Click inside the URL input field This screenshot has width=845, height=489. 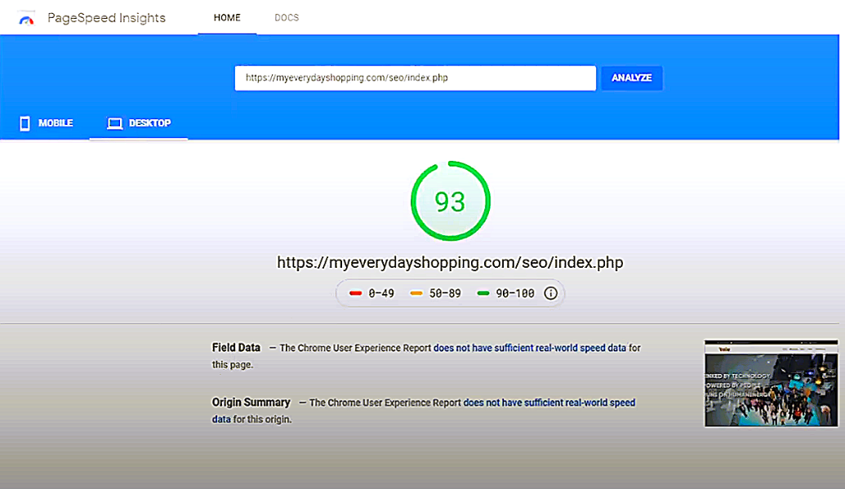pyautogui.click(x=415, y=78)
